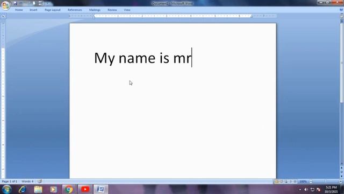Click the word "mr" in document

pyautogui.click(x=182, y=59)
